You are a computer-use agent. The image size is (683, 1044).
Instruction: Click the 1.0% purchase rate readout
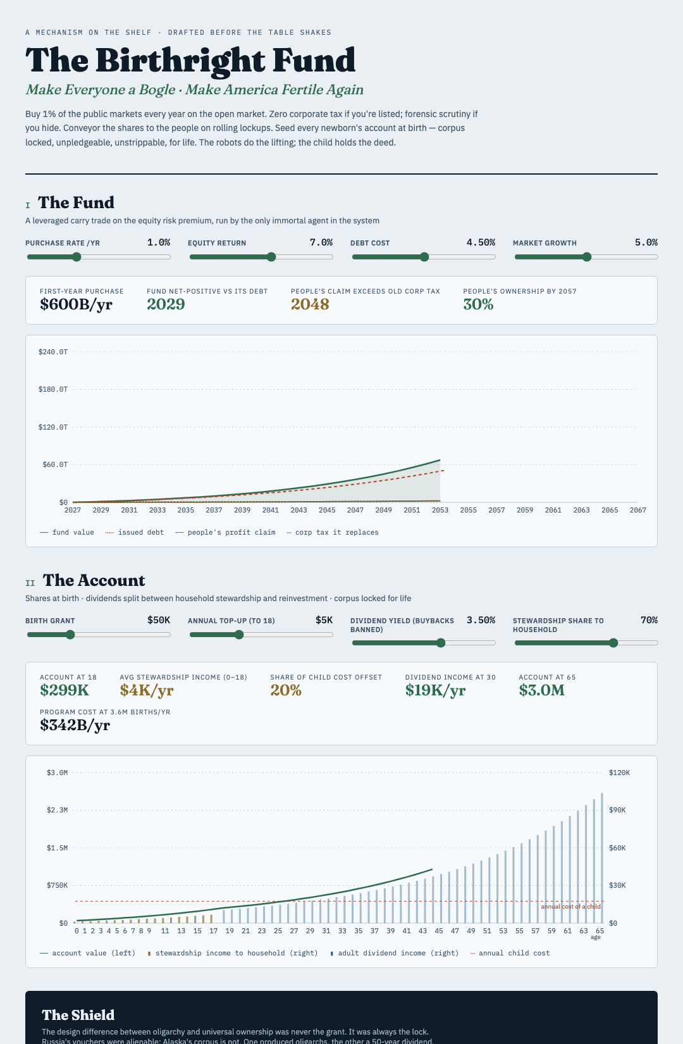tap(159, 242)
